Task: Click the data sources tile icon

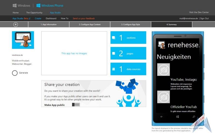Action: pos(114,69)
